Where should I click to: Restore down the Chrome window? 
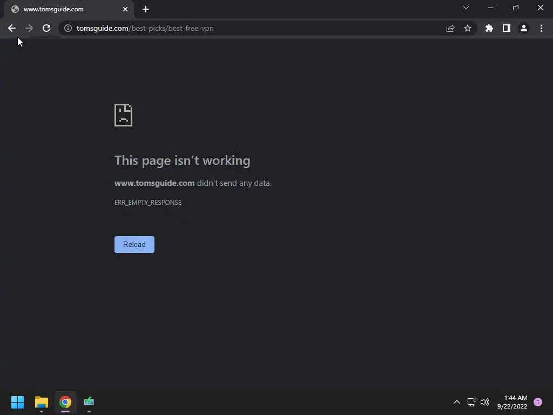[516, 8]
